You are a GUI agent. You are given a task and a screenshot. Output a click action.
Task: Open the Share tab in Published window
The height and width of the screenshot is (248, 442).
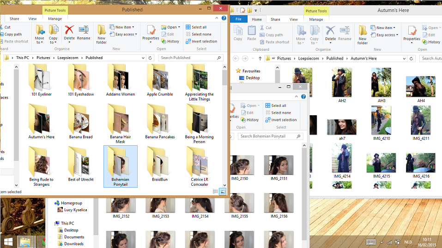14,19
